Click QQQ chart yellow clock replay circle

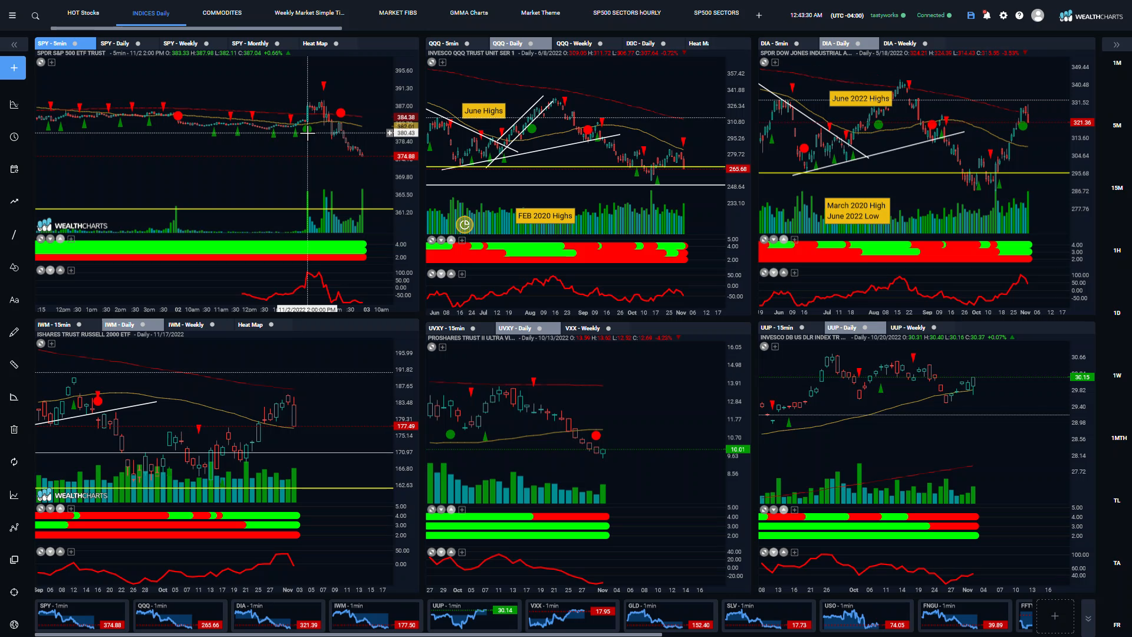(465, 224)
